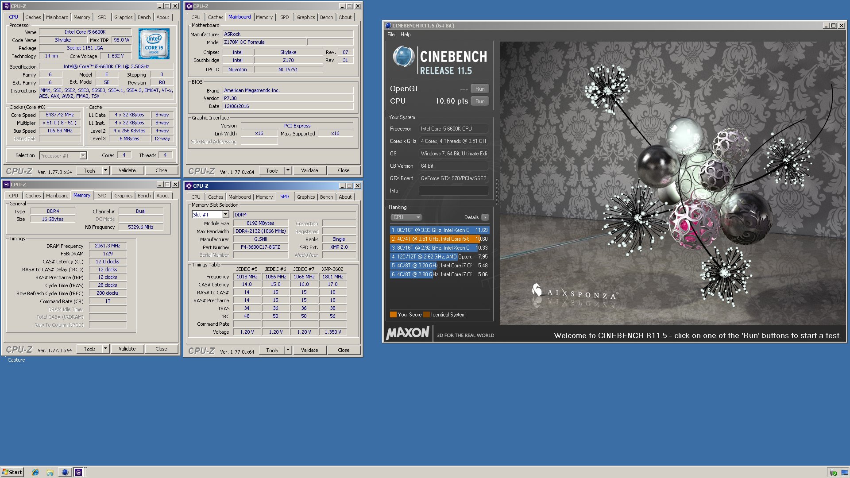This screenshot has width=850, height=478.
Task: Click NB Frequency value 5329.6 MHz
Action: tap(141, 227)
